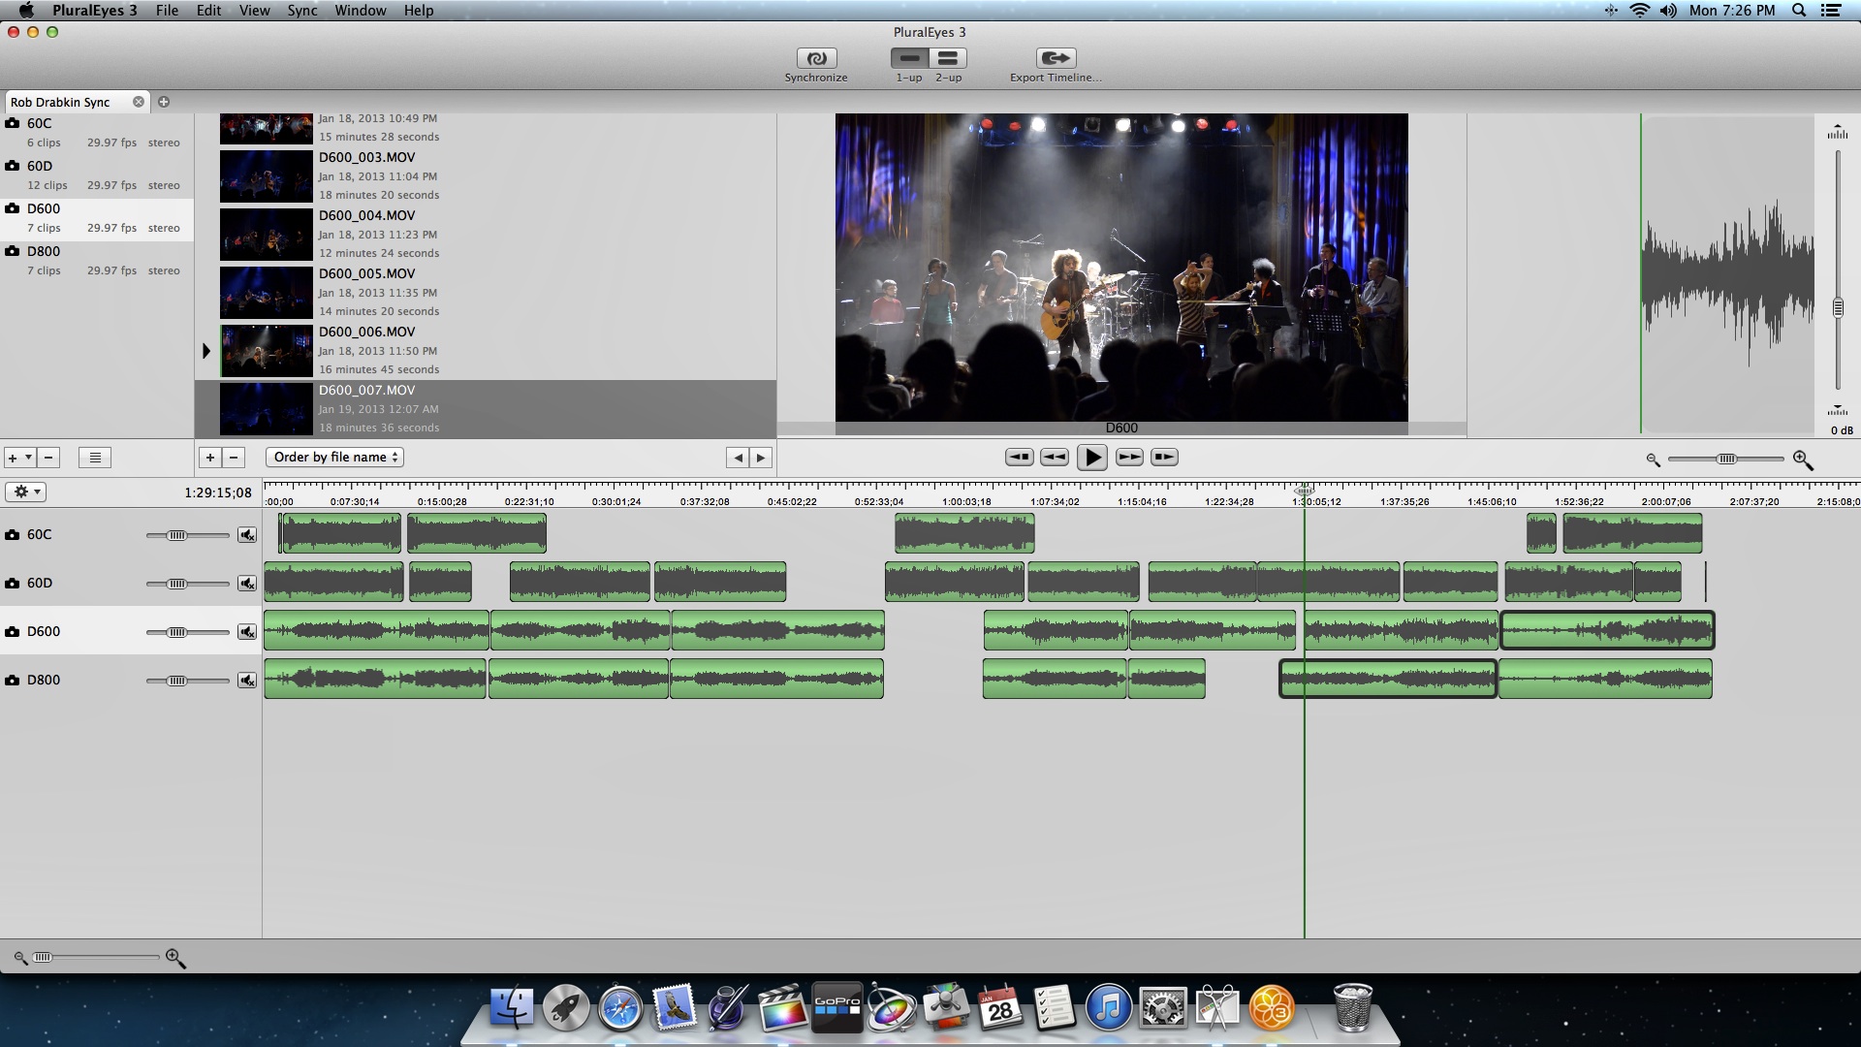Select the highlighted D800 clip under playhead
The height and width of the screenshot is (1047, 1861).
pyautogui.click(x=1388, y=679)
